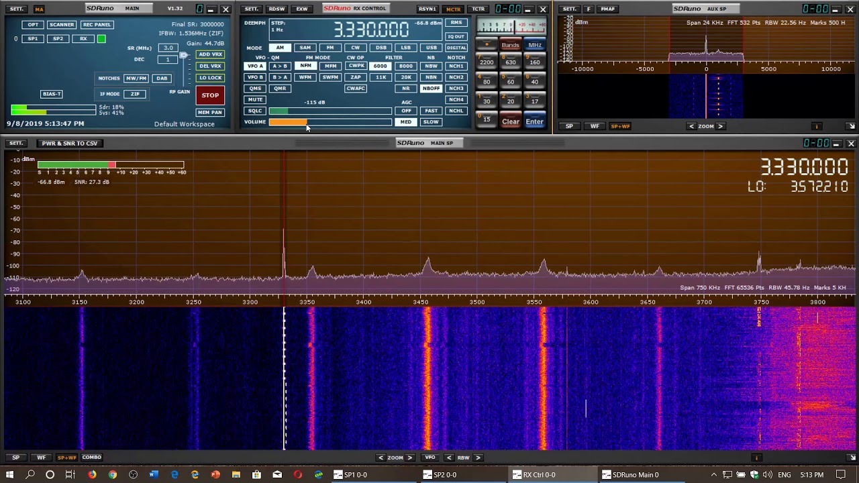This screenshot has height=483, width=859.
Task: Open SR (MHz) value box
Action: click(167, 48)
